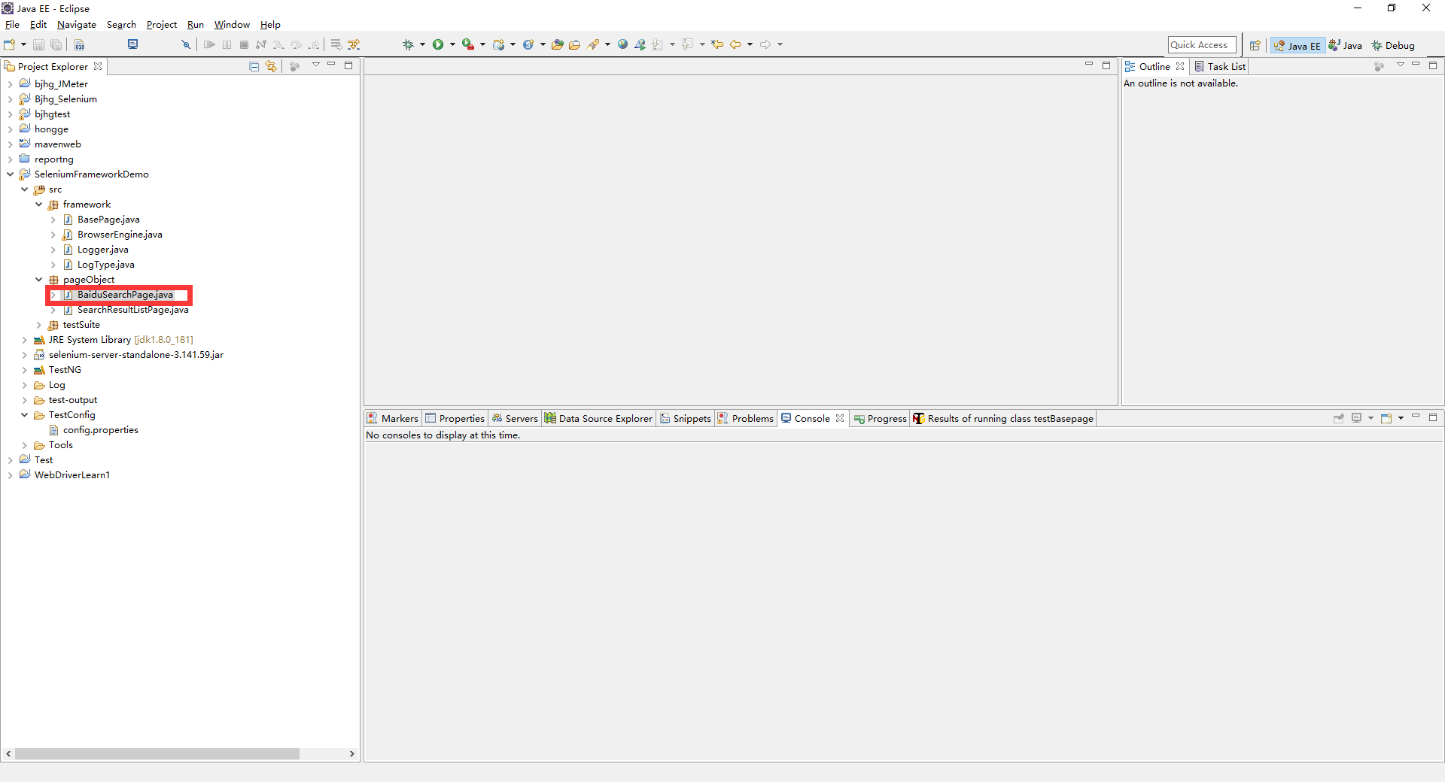The width and height of the screenshot is (1445, 782).
Task: Collapse the framework package
Action: [38, 205]
